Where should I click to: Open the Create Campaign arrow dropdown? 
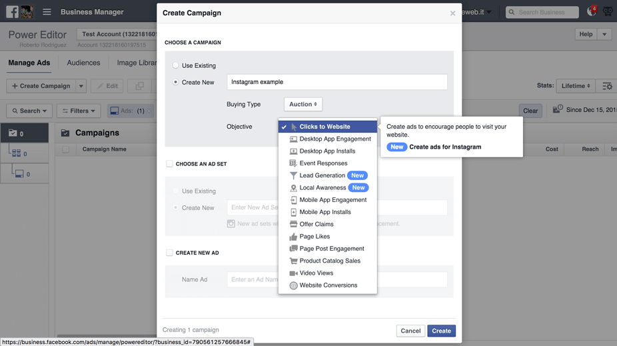click(81, 86)
